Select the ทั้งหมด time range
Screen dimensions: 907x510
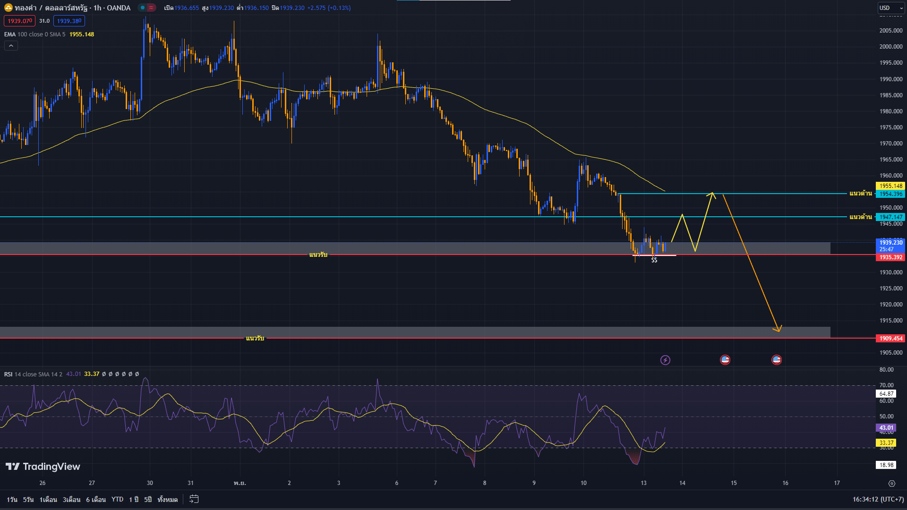(x=168, y=500)
